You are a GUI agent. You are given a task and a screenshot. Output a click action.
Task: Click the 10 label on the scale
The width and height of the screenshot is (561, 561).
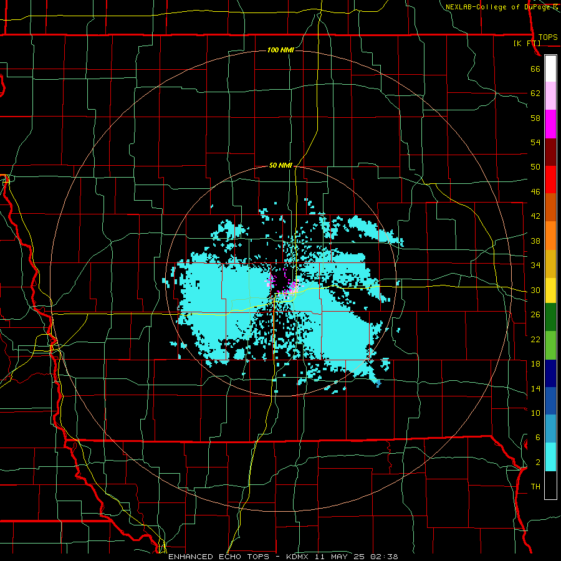535,413
